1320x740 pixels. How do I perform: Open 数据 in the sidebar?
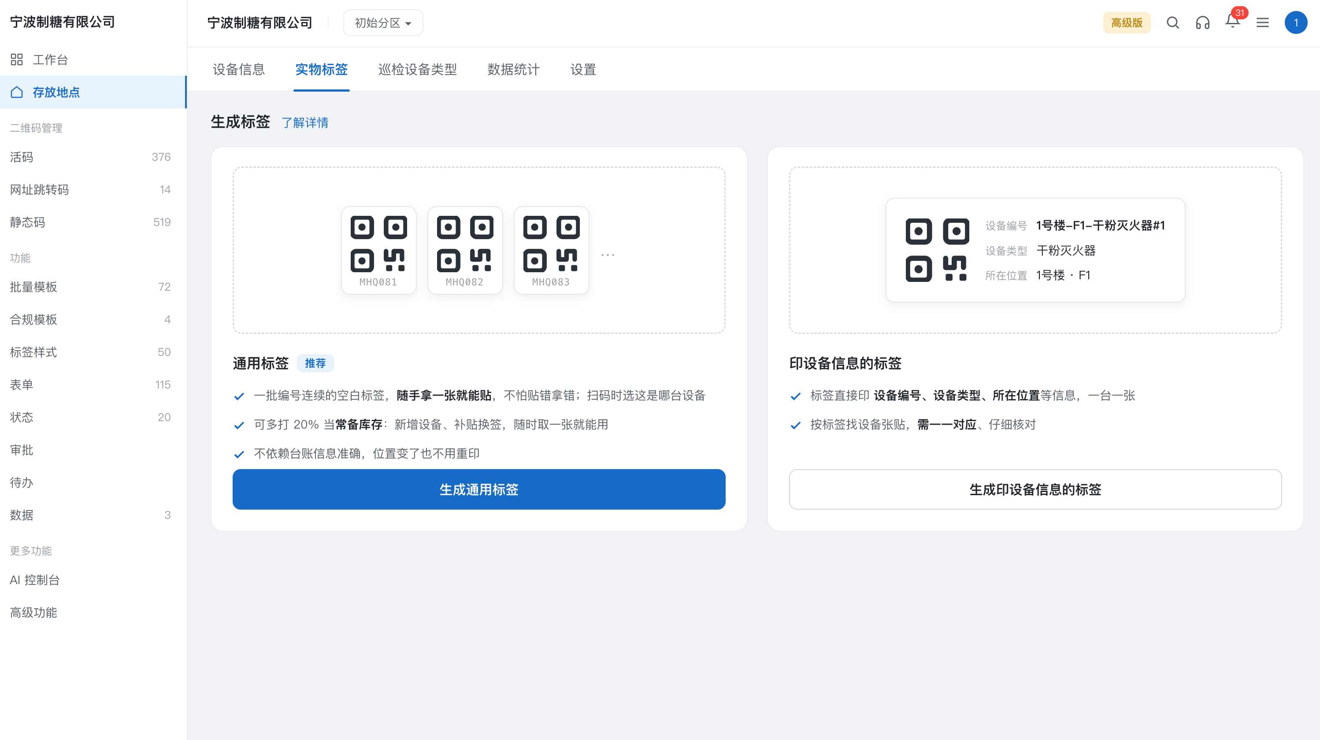click(x=93, y=515)
